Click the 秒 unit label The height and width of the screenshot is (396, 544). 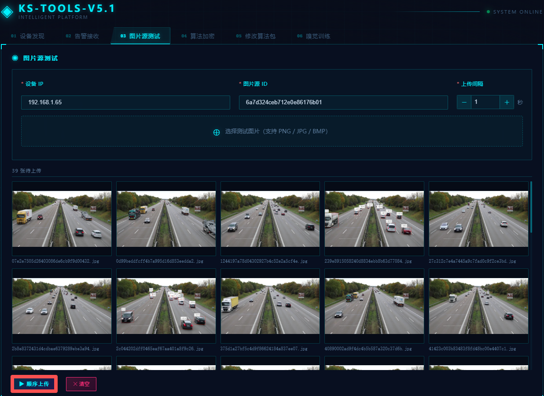520,103
